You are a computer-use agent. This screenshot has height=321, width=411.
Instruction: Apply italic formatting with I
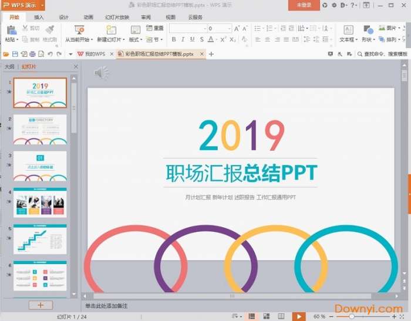click(183, 39)
